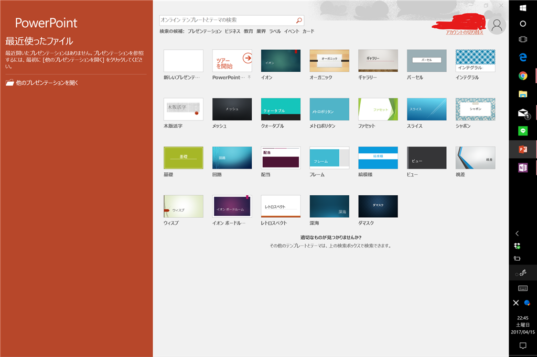Choose the イオン theme thumbnail
This screenshot has width=537, height=357.
tap(281, 61)
